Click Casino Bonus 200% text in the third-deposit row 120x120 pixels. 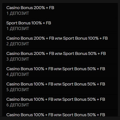point(25,54)
